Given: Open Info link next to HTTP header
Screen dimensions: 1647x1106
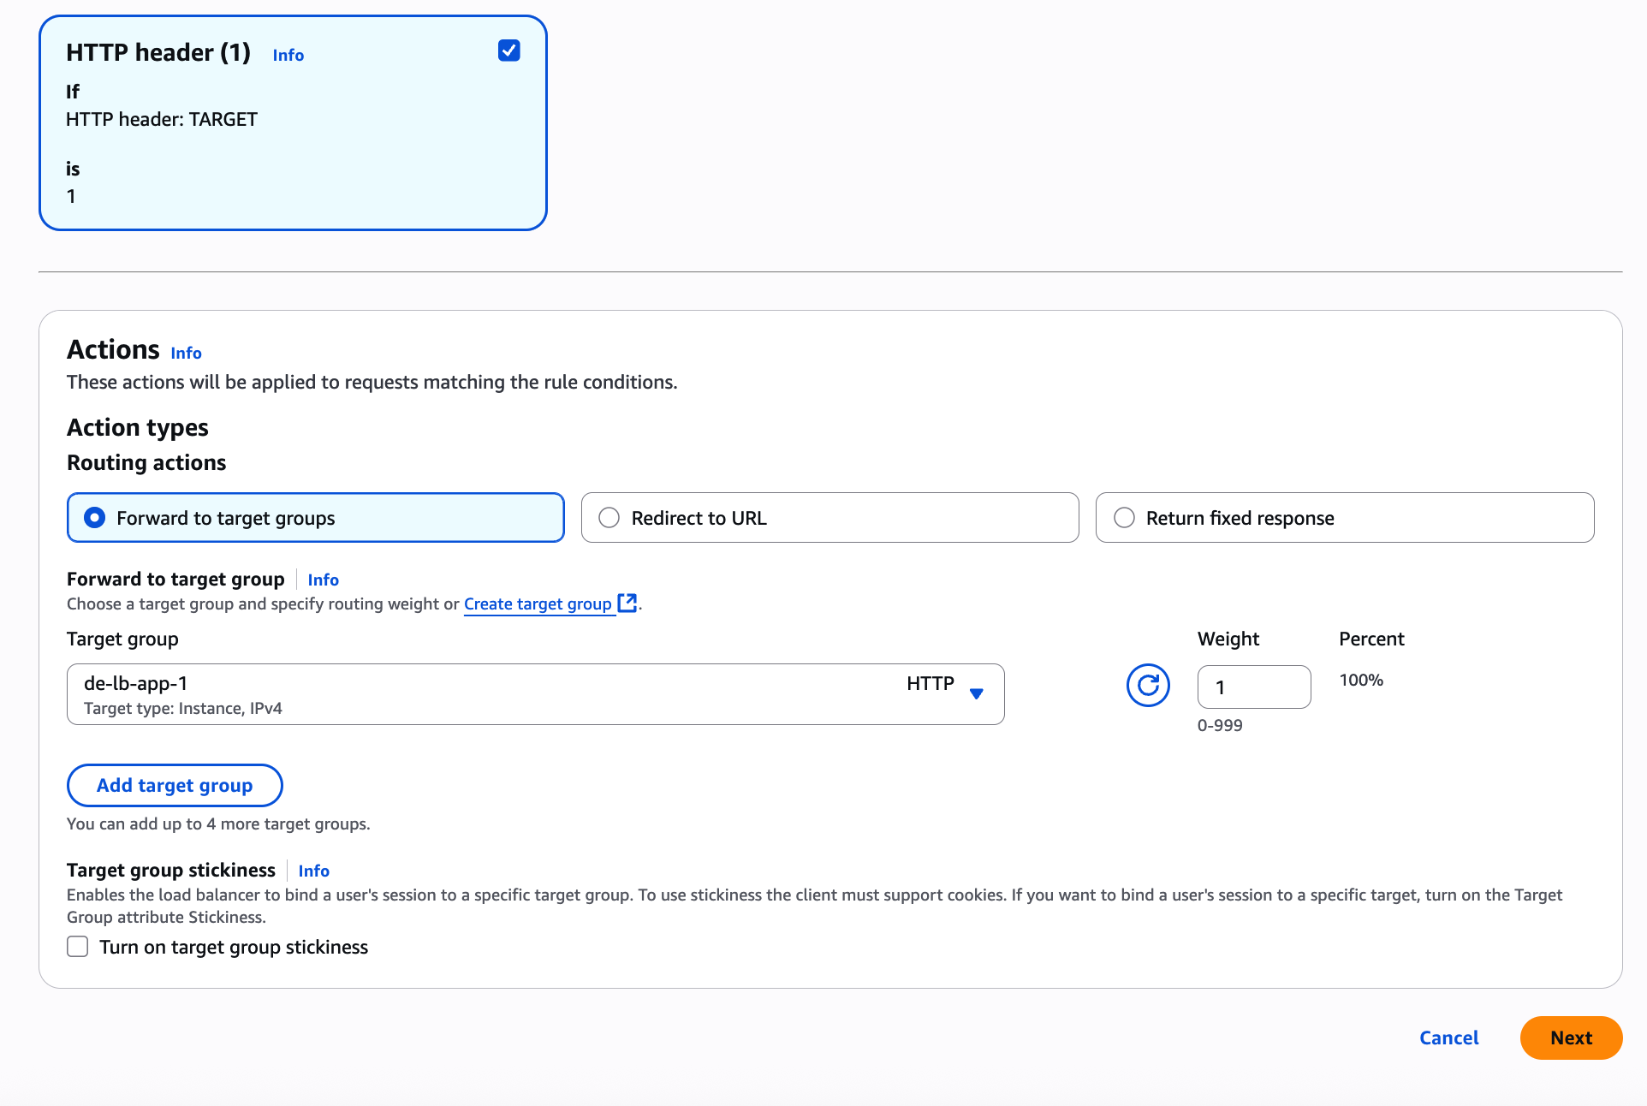Looking at the screenshot, I should coord(288,55).
